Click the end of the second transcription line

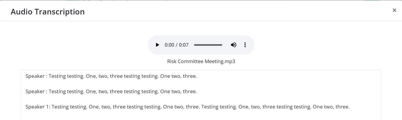(x=197, y=92)
